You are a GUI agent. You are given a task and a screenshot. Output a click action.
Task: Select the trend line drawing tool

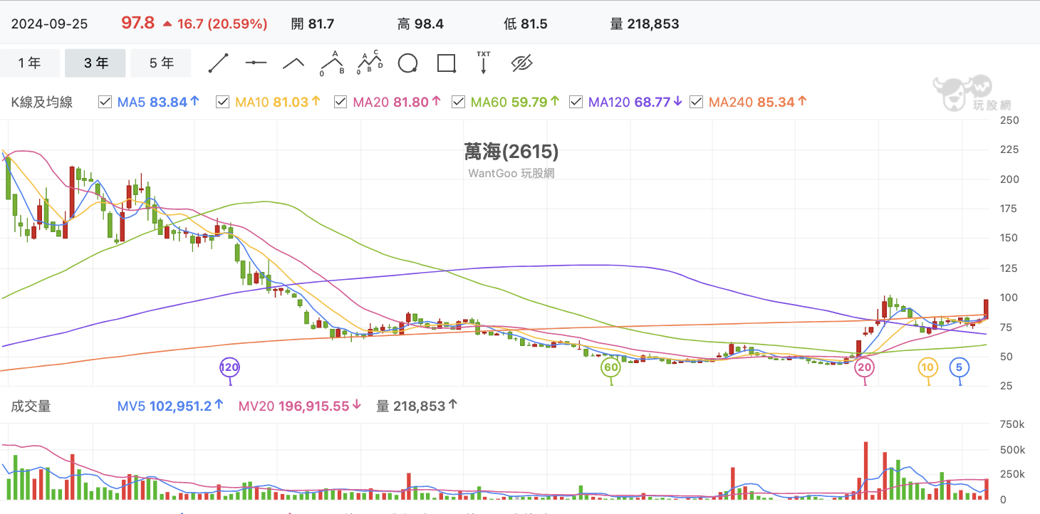pyautogui.click(x=218, y=63)
